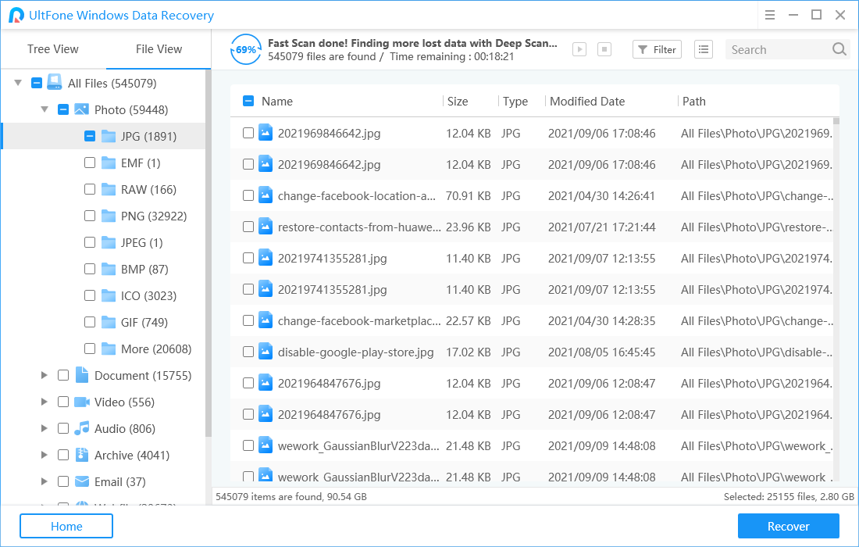Expand the Email tree node

(x=45, y=481)
